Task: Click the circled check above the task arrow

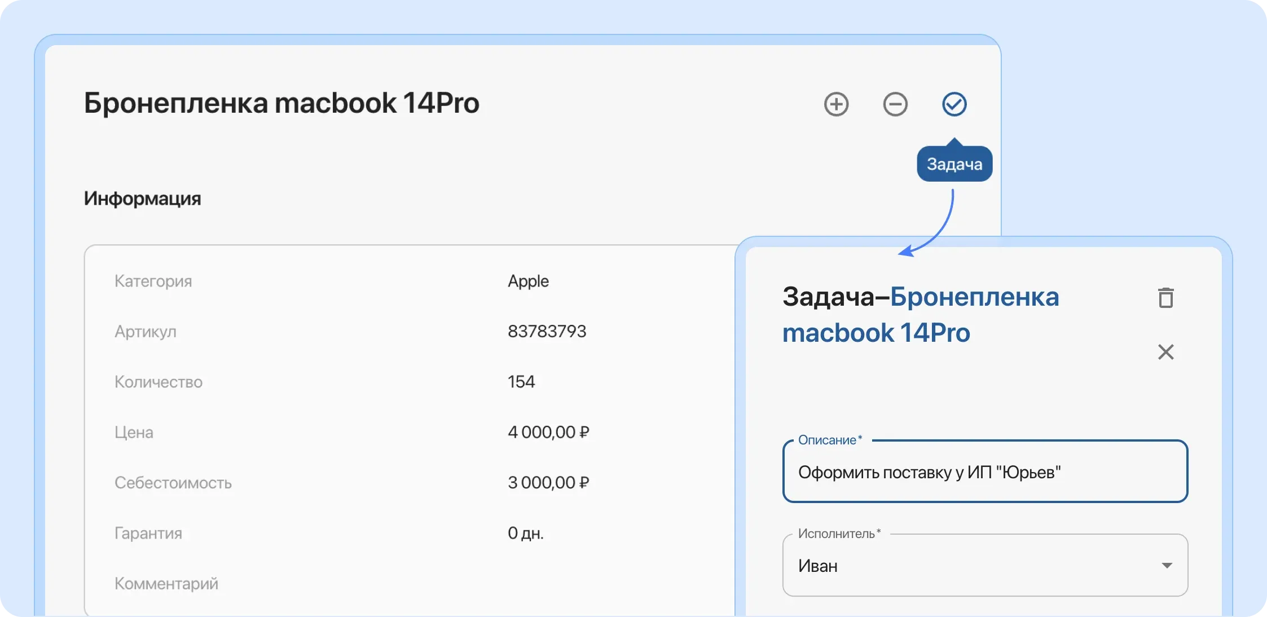Action: (x=953, y=104)
